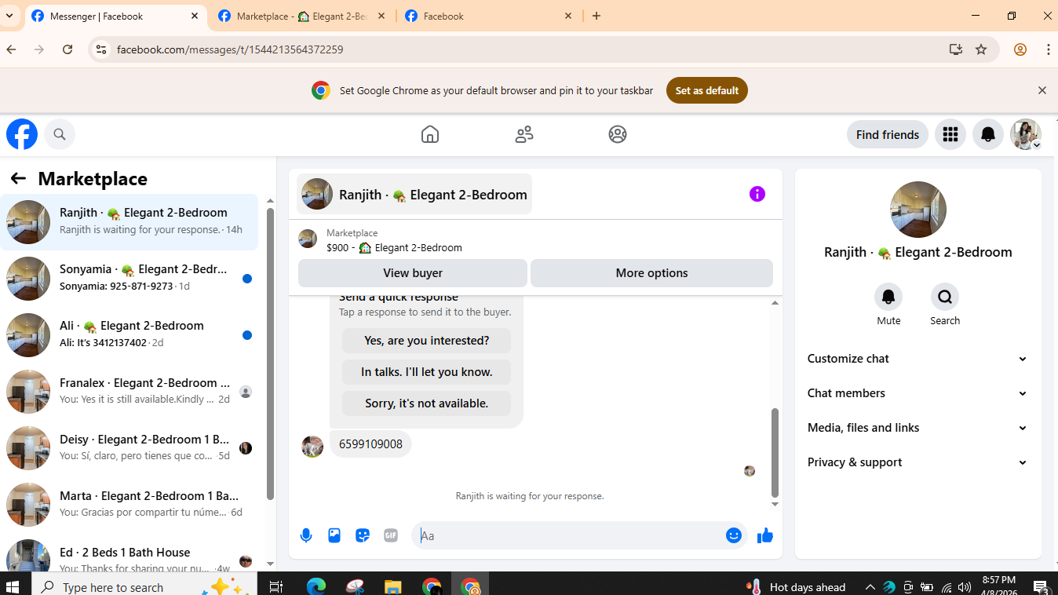Open the Ali Elegant 2-Bedroom conversation
The image size is (1058, 595).
tap(129, 334)
